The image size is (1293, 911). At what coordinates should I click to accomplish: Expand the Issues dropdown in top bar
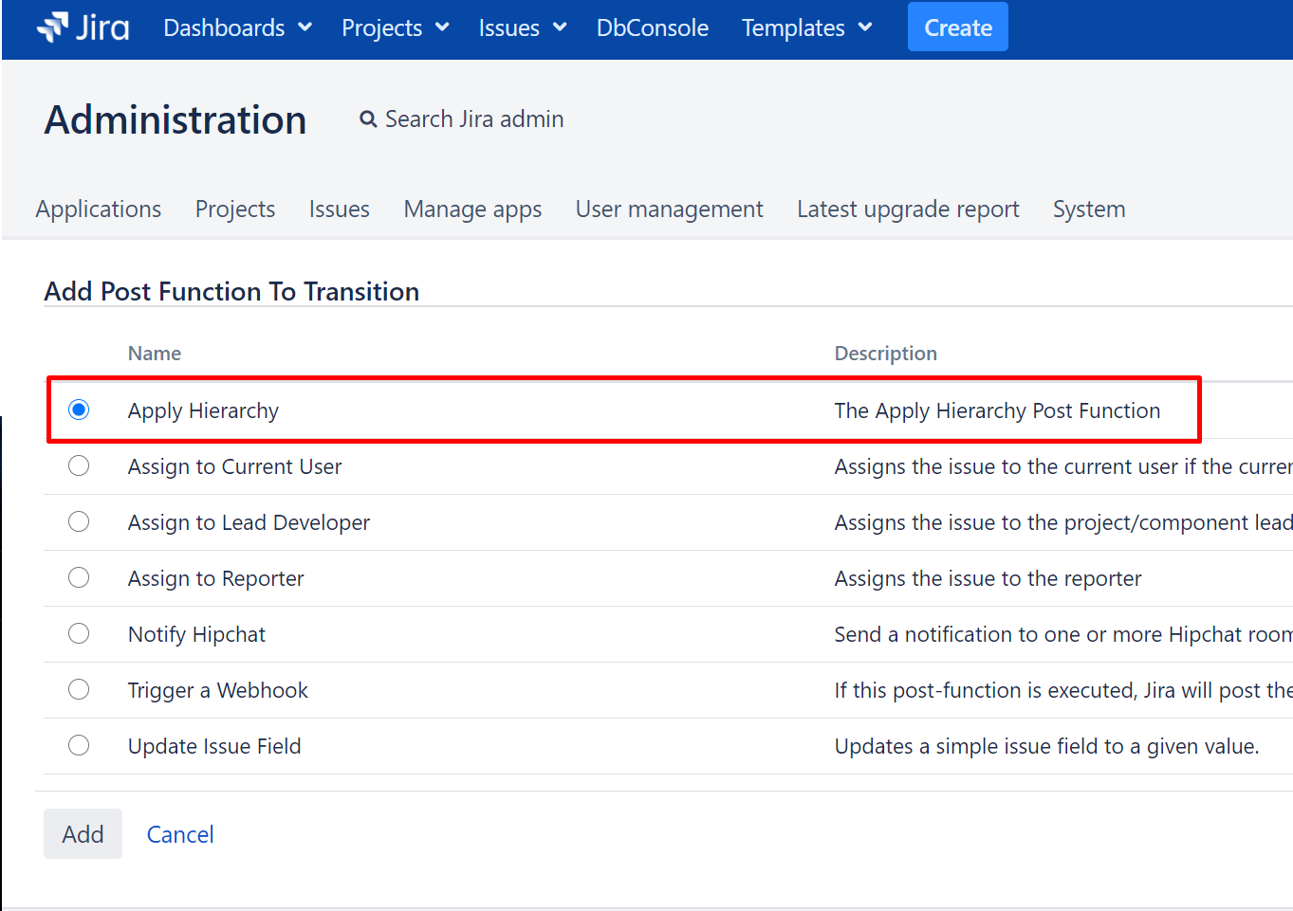click(x=522, y=27)
